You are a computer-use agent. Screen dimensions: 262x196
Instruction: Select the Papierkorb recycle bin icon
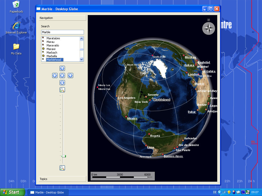tap(16, 5)
